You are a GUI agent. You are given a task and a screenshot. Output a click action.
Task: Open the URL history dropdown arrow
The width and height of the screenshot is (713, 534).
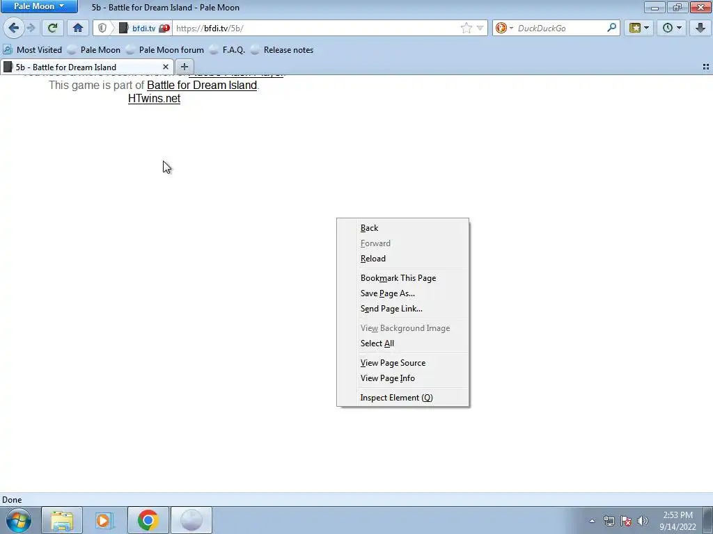click(x=480, y=28)
